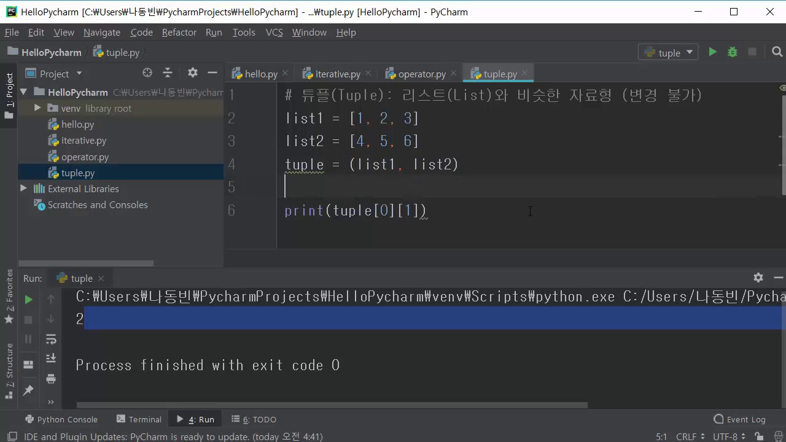Screen dimensions: 786x442
Task: Place cursor on empty editor line 5
Action: 528,187
